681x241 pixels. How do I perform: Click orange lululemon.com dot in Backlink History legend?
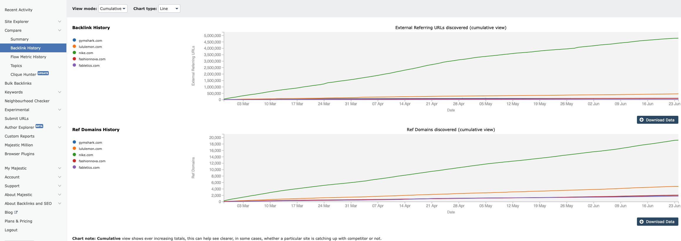click(x=74, y=46)
